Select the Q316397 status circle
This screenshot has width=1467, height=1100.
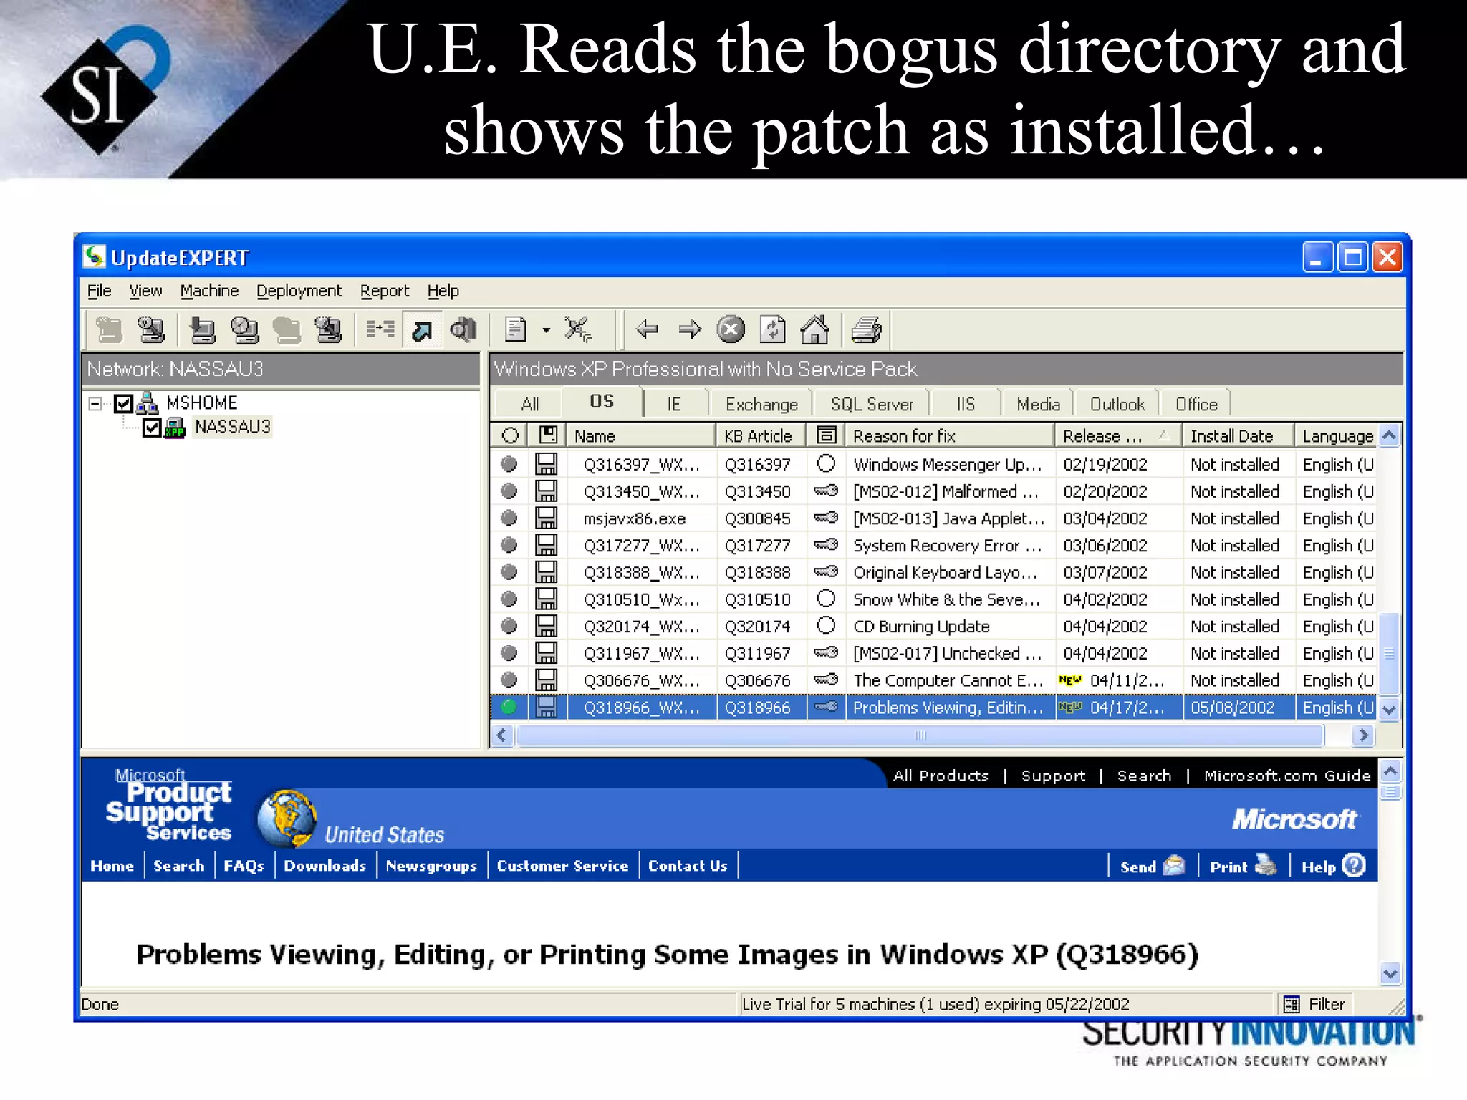click(x=509, y=464)
